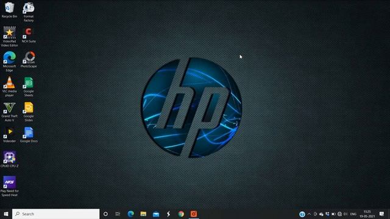Screen dimensions: 390x219
Task: Select the Google Slides desktop shortcut
Action: click(x=29, y=111)
